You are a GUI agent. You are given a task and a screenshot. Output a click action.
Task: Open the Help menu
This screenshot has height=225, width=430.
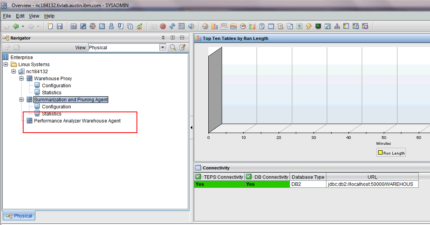[x=49, y=16]
